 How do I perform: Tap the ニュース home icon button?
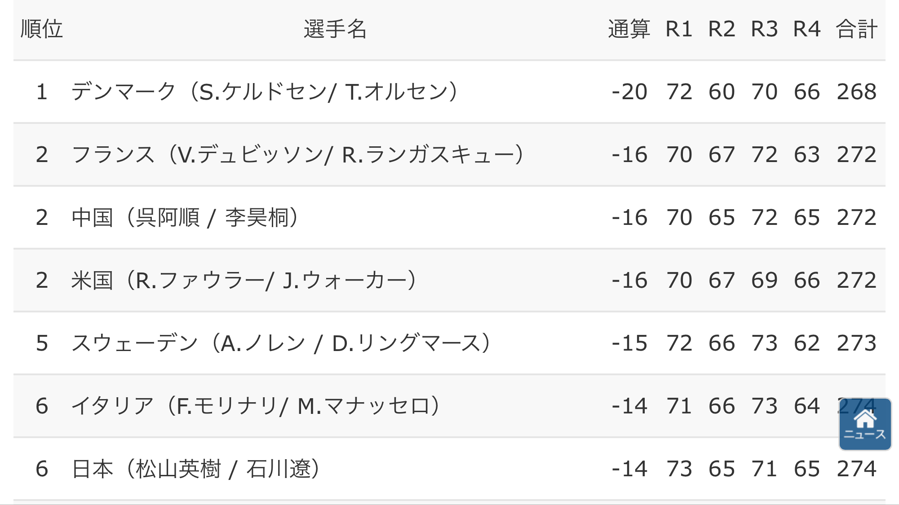click(865, 424)
